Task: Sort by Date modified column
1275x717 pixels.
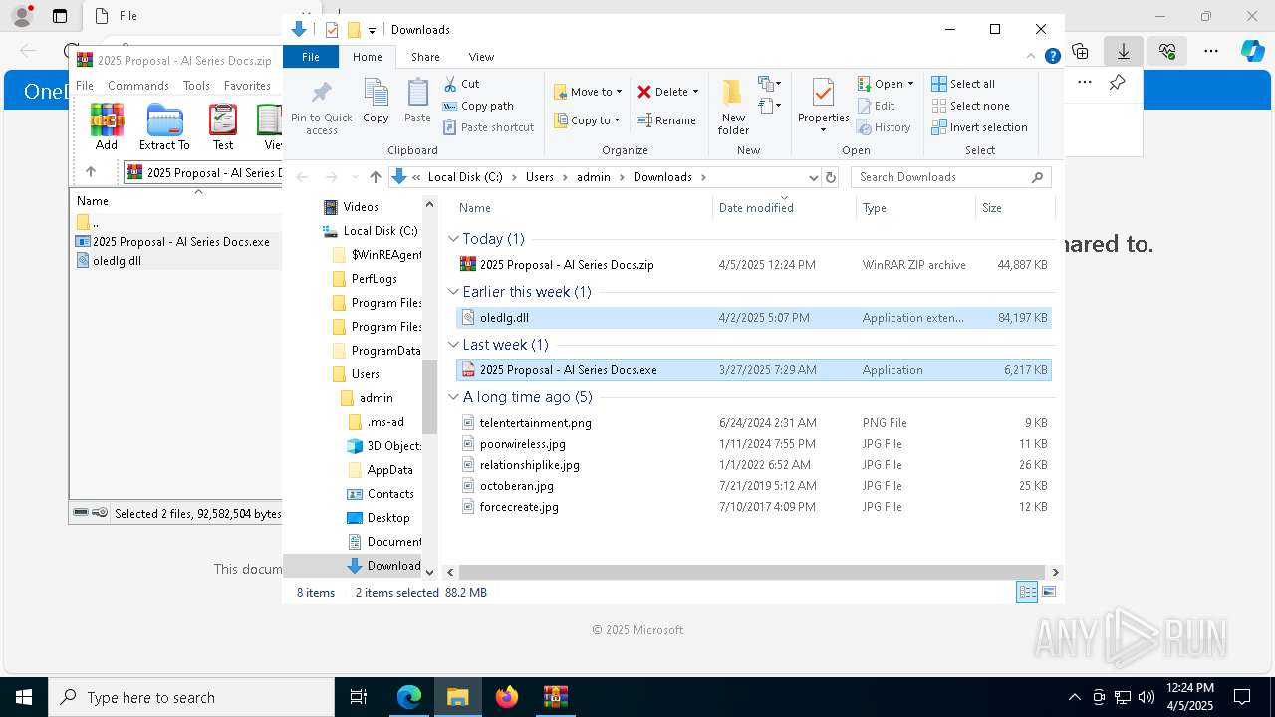Action: pyautogui.click(x=784, y=208)
